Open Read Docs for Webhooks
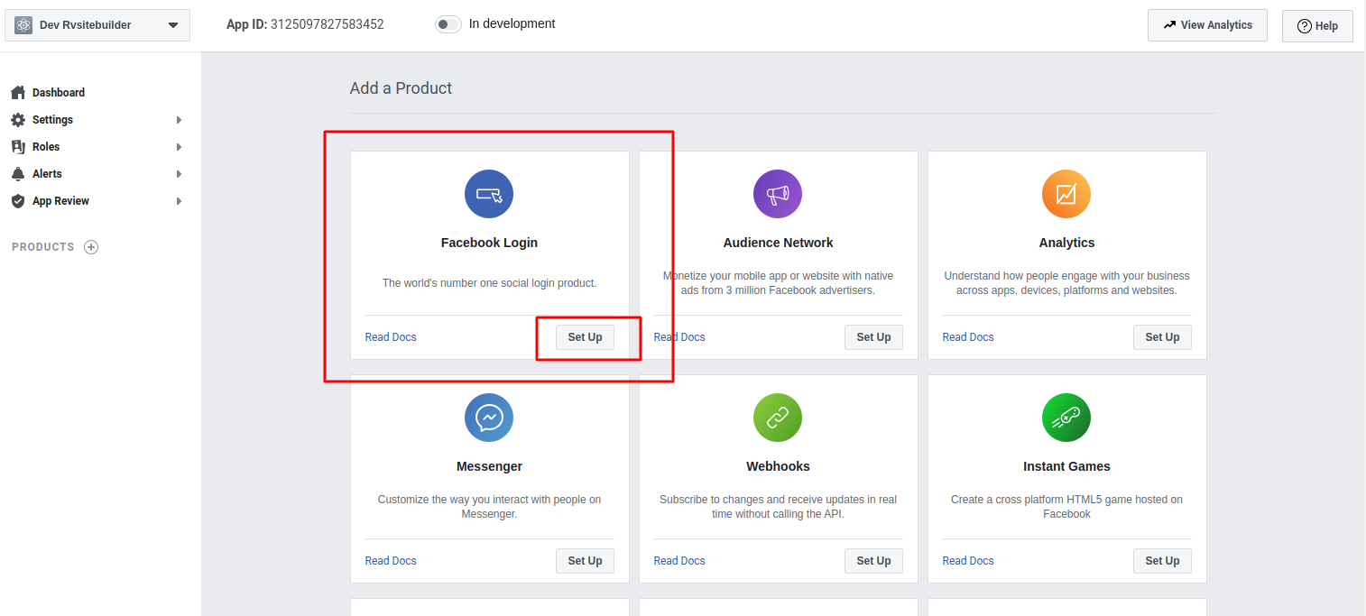The height and width of the screenshot is (616, 1366). 679,561
